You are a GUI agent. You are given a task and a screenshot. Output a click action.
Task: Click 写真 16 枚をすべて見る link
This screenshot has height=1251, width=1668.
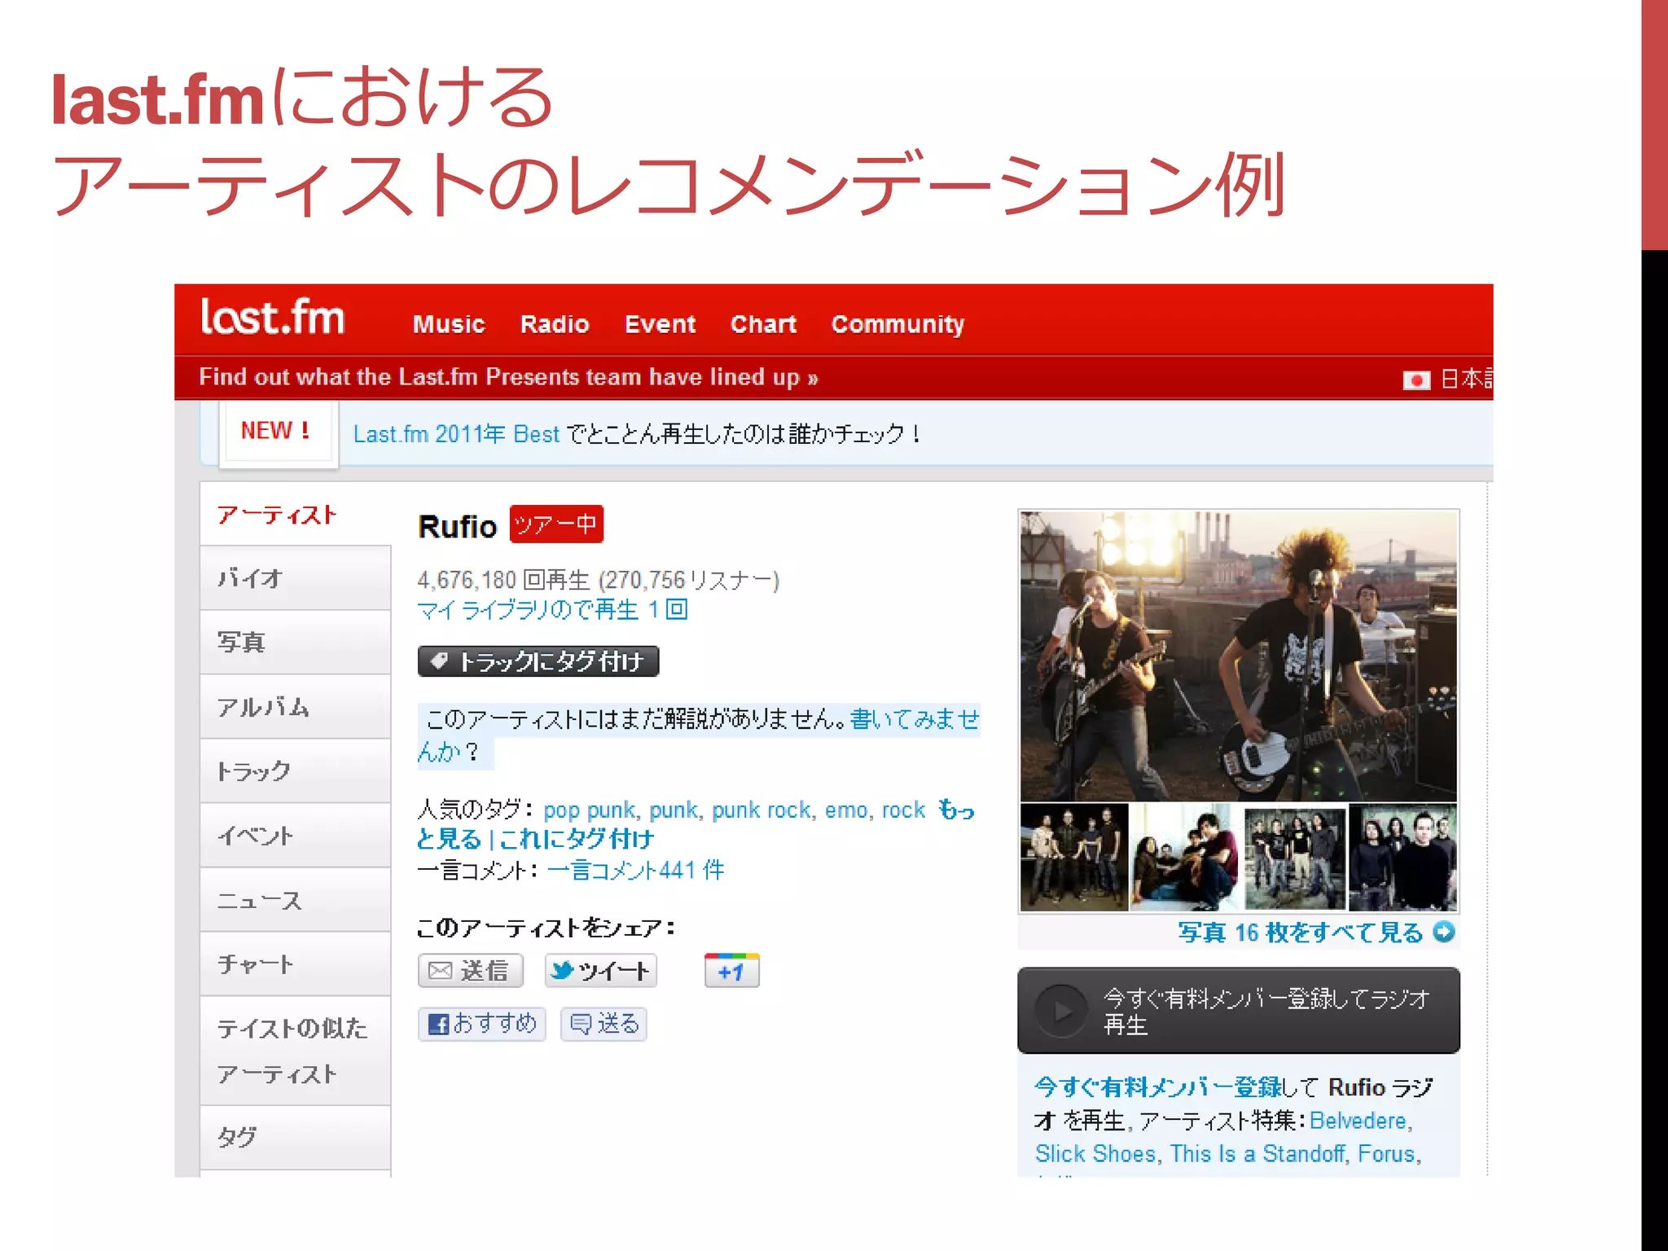click(x=1300, y=933)
